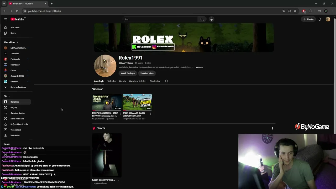Open the browser zoom magnifier icon

[284, 11]
